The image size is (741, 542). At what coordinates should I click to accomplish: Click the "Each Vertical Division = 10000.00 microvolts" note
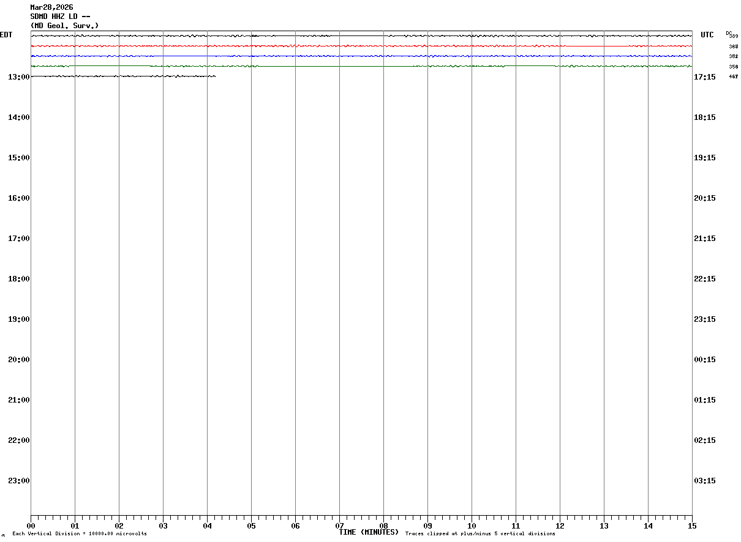pyautogui.click(x=80, y=533)
